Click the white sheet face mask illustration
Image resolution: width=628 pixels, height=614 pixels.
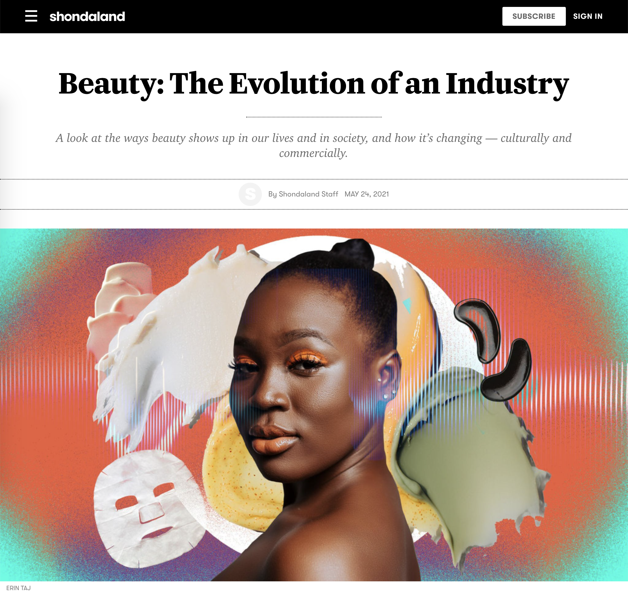pyautogui.click(x=149, y=509)
